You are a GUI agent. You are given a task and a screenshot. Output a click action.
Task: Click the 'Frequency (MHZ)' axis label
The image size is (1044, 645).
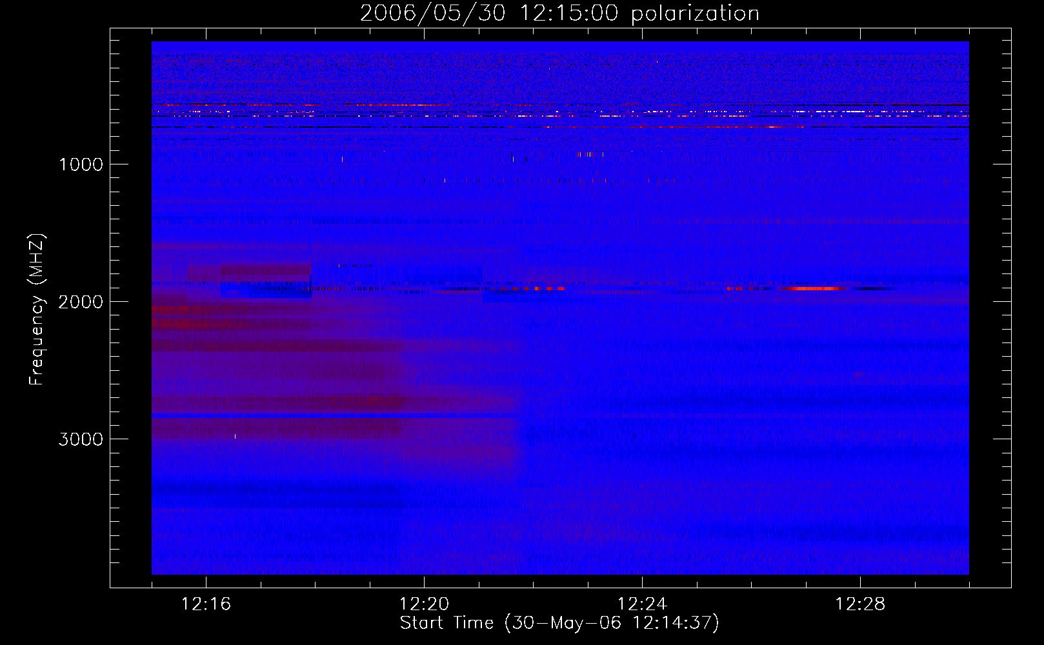point(37,310)
